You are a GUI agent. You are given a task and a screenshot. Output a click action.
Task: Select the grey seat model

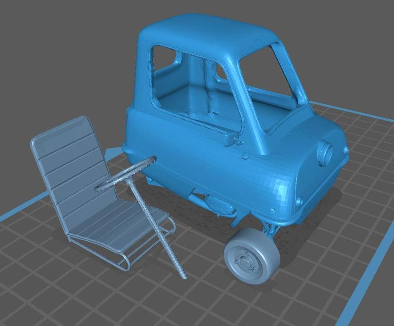[89, 187]
